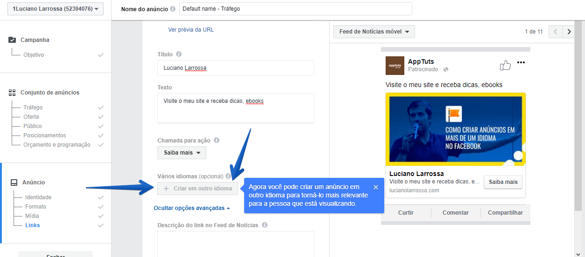
Task: Select Oferta in the sidebar
Action: click(x=31, y=117)
